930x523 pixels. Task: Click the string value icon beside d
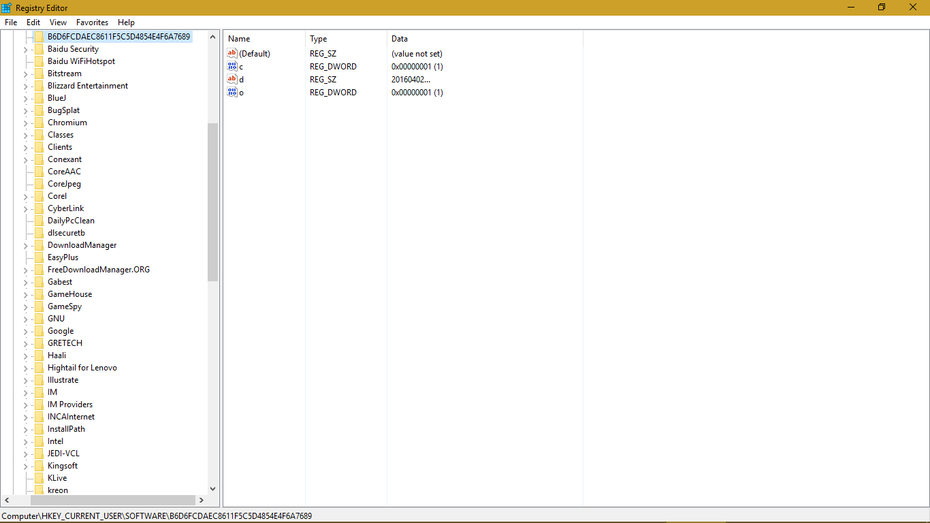tap(231, 79)
